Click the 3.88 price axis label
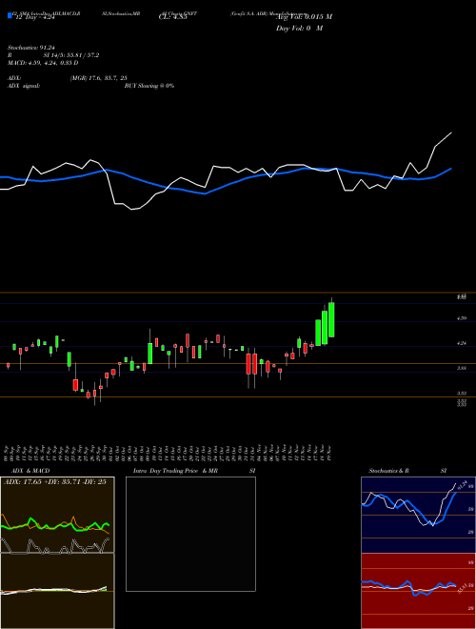This screenshot has height=629, width=476. point(462,368)
